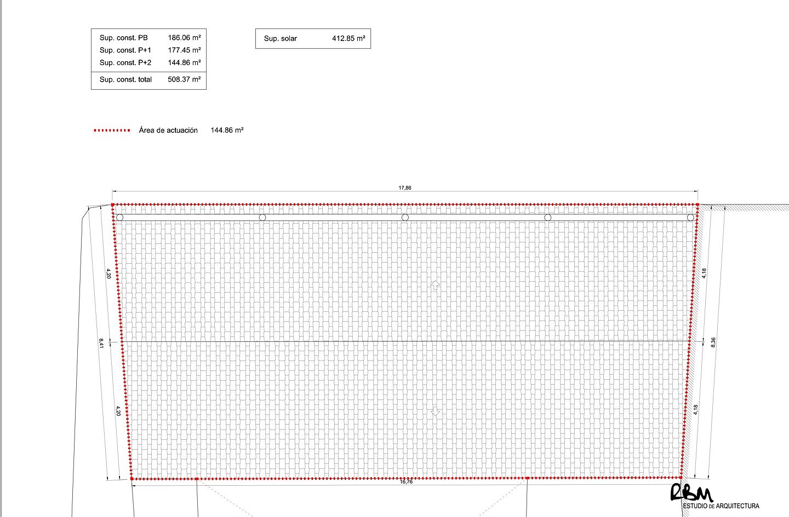Select the 17,86 top dimension label

(405, 188)
